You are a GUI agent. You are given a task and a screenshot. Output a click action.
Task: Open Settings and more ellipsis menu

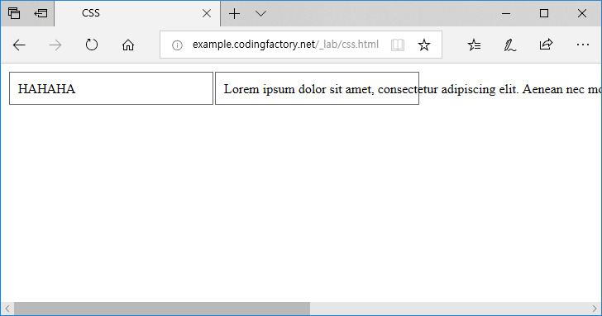(x=583, y=45)
